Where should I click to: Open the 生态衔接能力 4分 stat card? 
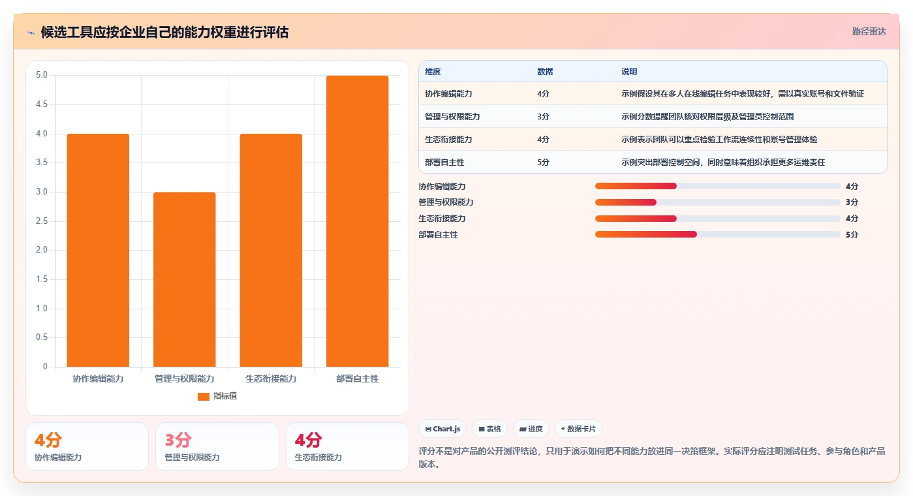pyautogui.click(x=347, y=446)
